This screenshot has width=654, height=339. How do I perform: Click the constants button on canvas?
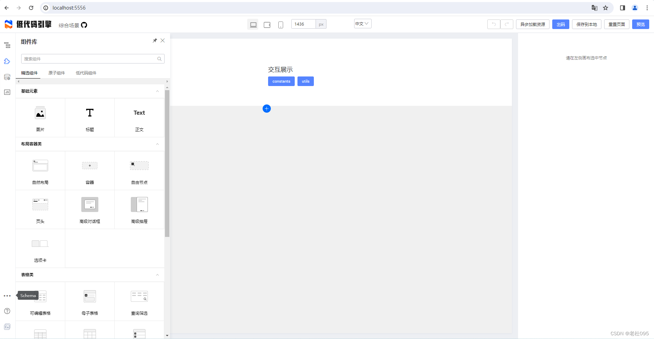click(281, 81)
